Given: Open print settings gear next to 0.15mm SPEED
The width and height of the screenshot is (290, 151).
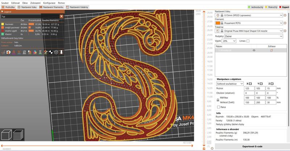Looking at the screenshot, I should tap(285, 15).
